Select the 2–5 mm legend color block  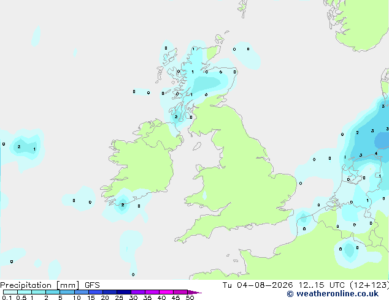[x=53, y=292]
